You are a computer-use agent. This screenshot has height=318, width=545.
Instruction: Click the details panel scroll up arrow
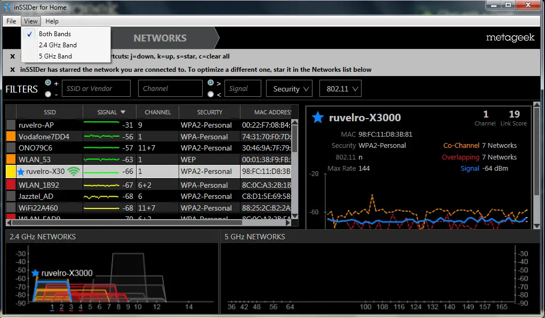point(536,104)
